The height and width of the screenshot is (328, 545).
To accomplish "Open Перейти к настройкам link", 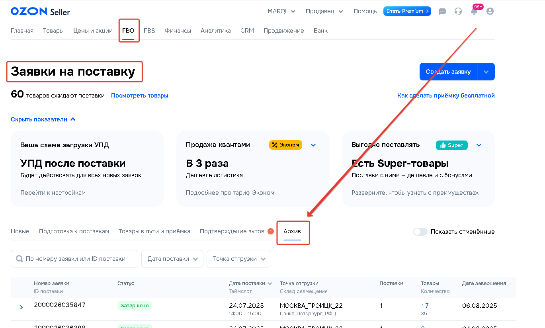I will pos(53,193).
